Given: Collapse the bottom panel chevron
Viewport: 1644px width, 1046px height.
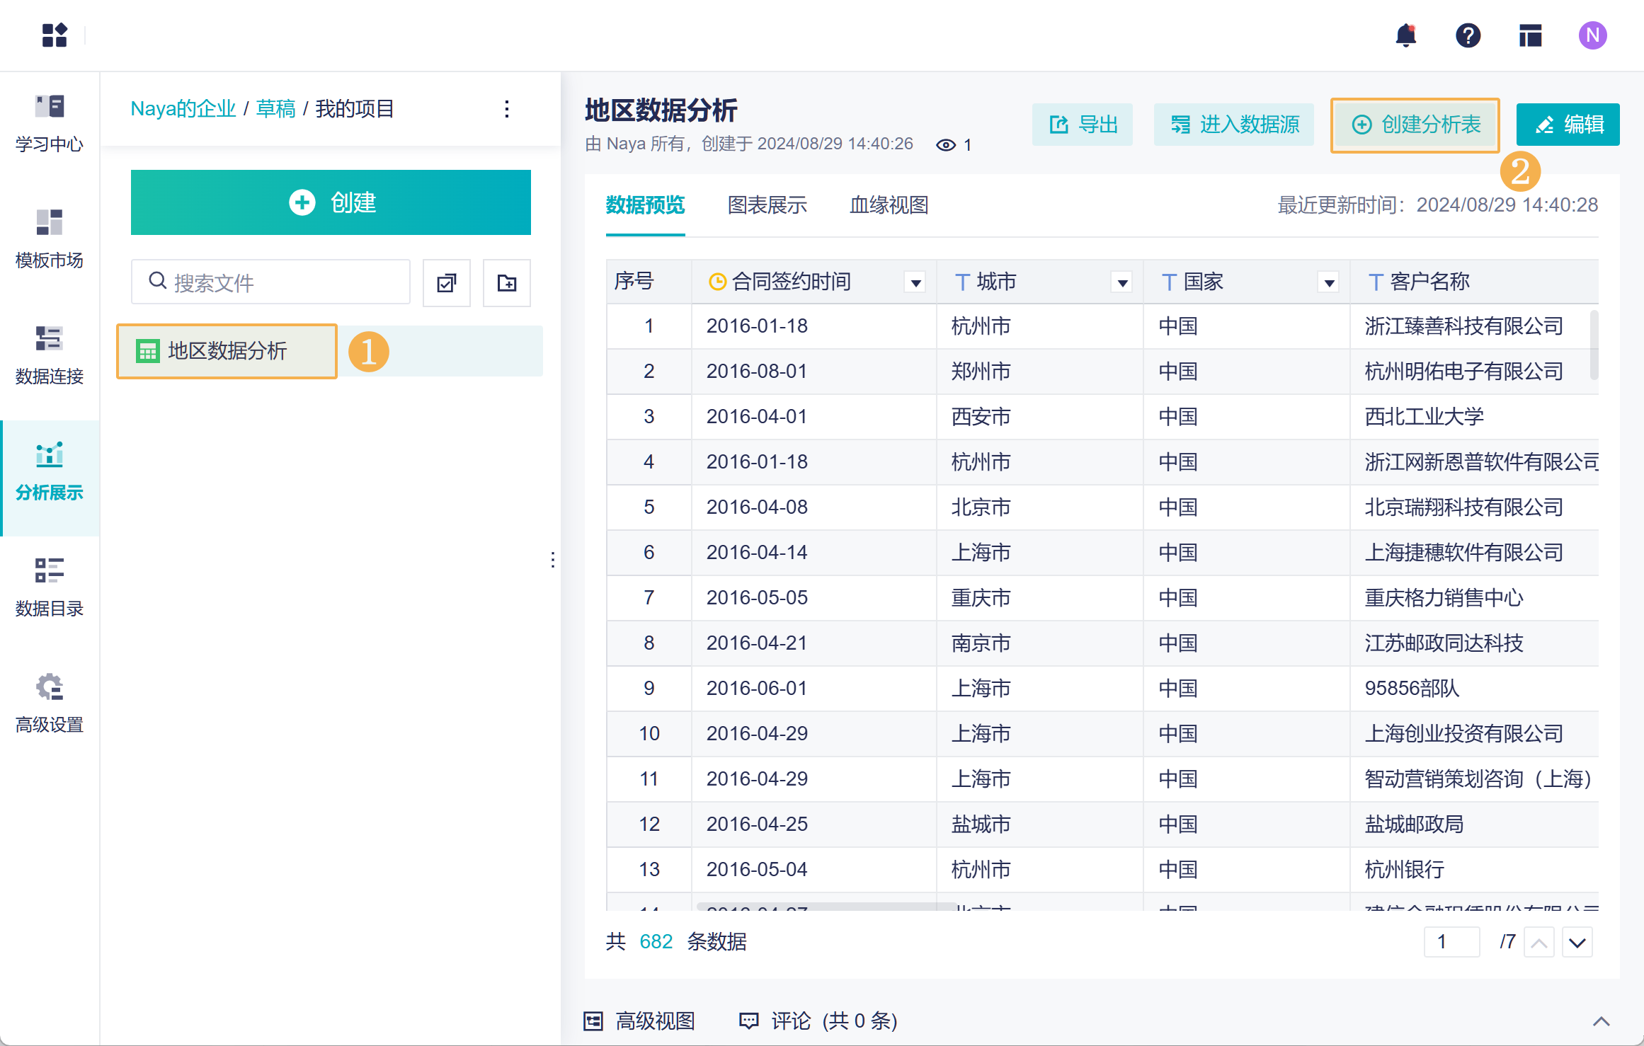Looking at the screenshot, I should pyautogui.click(x=1601, y=1021).
